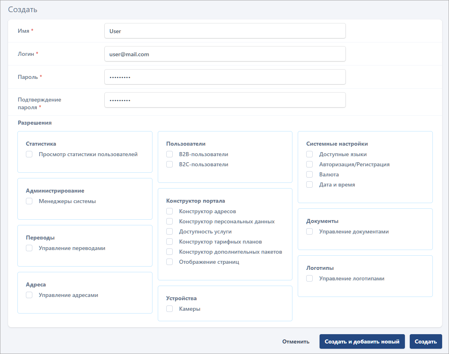Focus the Логин email field
Viewport: 449px width, 354px height.
224,54
